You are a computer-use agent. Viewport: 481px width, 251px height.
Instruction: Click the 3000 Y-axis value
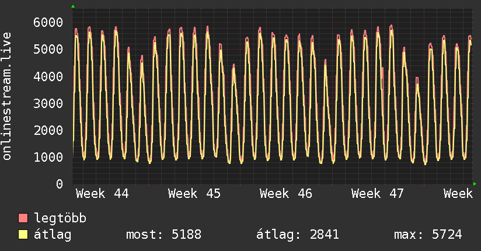click(x=47, y=103)
